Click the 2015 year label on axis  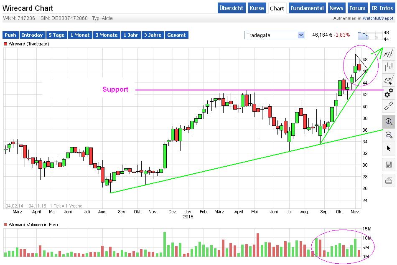click(188, 217)
